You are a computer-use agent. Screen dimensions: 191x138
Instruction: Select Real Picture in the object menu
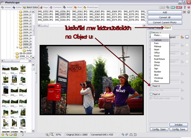(160, 59)
